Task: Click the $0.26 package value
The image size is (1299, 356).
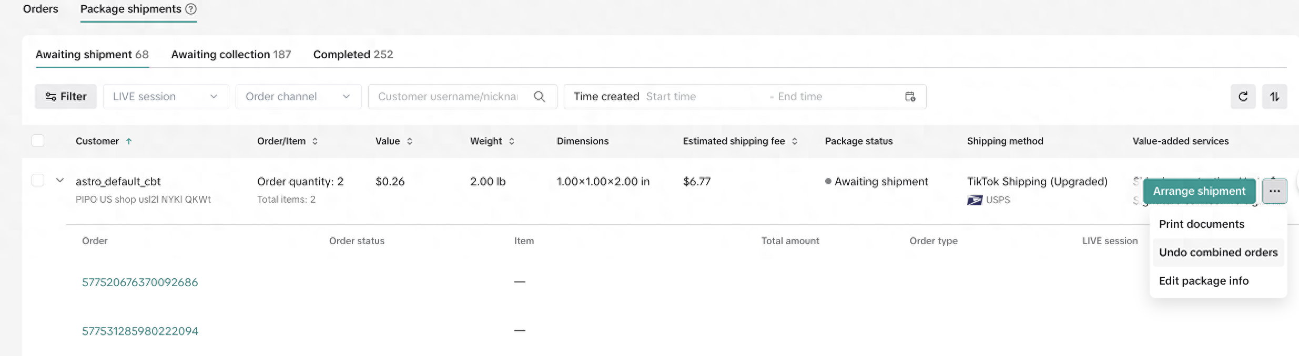Action: point(390,182)
